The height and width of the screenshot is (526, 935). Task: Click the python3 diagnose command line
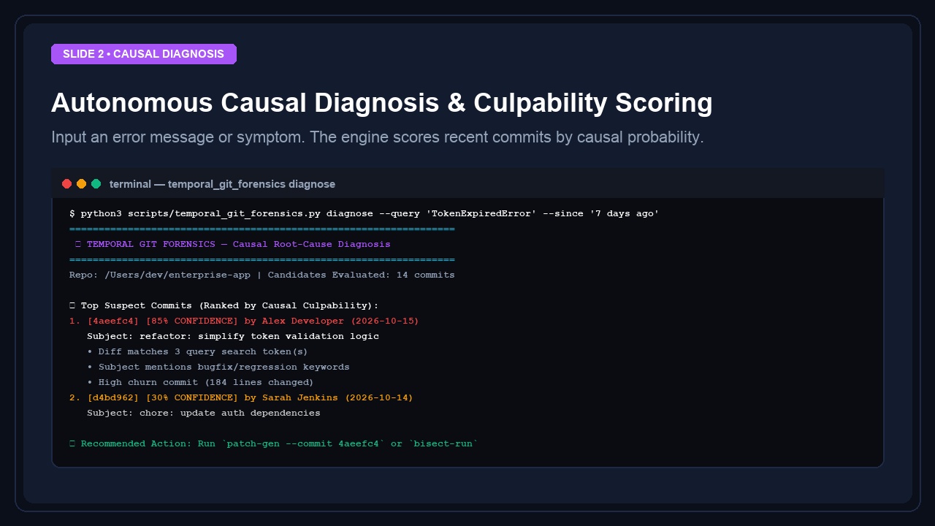tap(365, 213)
